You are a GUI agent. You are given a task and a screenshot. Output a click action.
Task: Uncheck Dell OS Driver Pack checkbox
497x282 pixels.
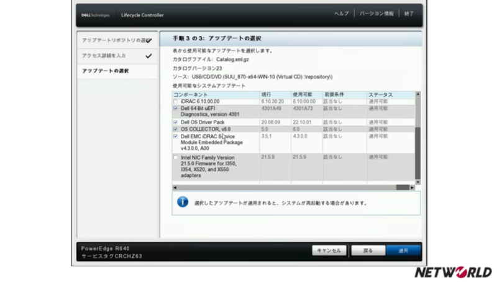pos(176,122)
